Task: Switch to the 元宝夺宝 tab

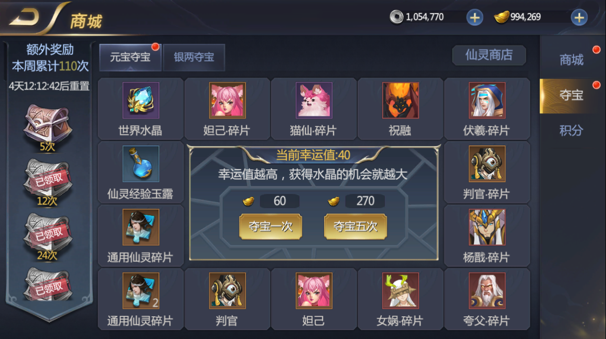Action: pyautogui.click(x=130, y=57)
